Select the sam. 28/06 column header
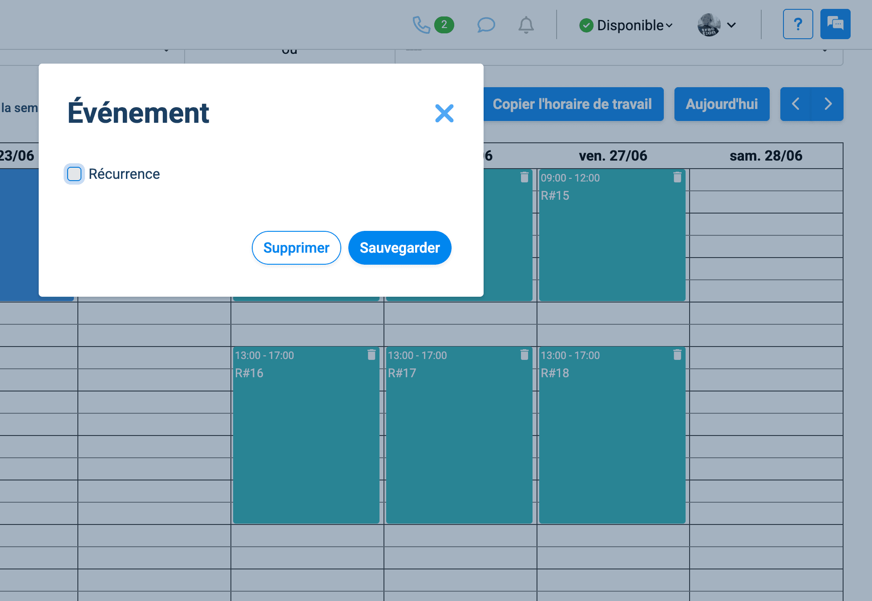Viewport: 872px width, 601px height. click(766, 156)
